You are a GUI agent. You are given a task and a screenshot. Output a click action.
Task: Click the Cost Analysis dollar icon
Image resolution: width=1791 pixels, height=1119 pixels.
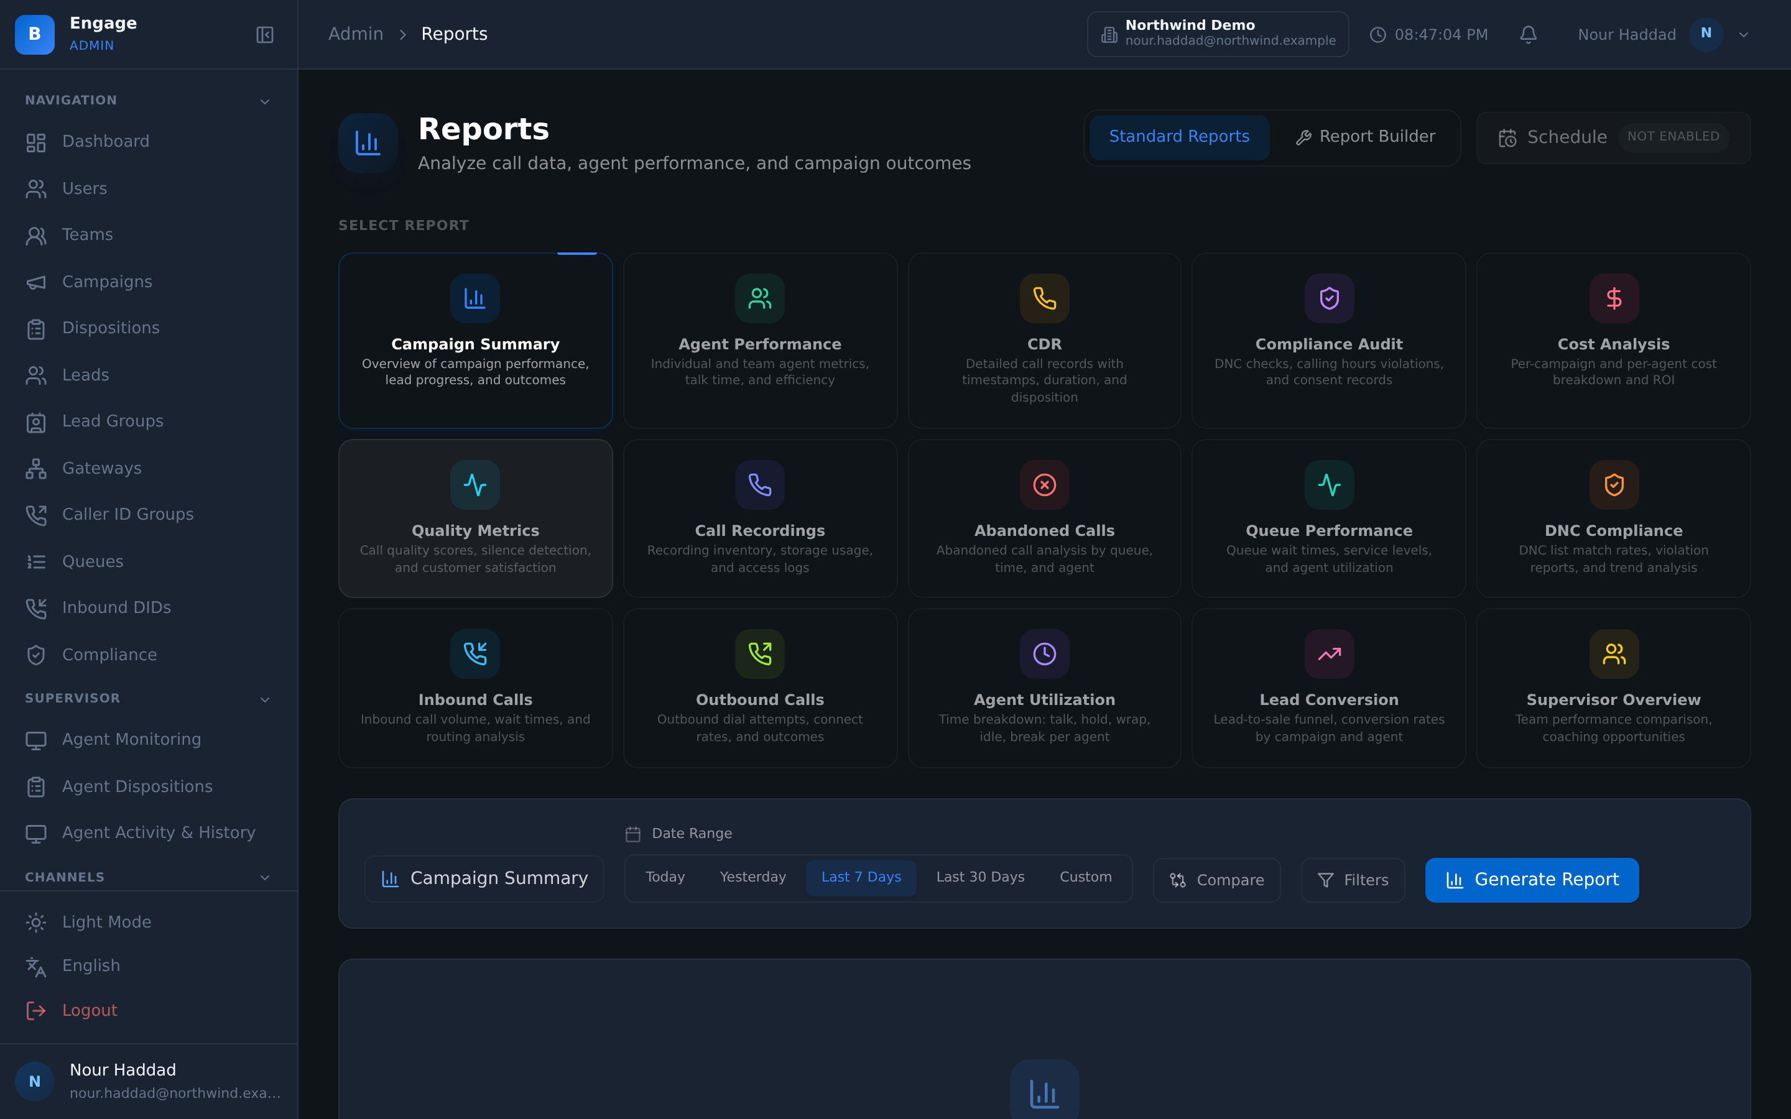coord(1613,298)
